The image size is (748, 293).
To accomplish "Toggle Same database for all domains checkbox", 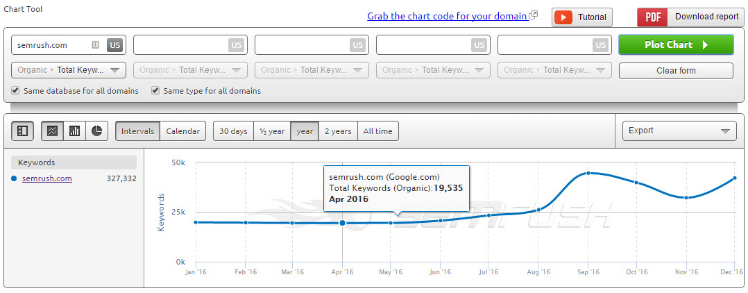I will click(x=16, y=90).
